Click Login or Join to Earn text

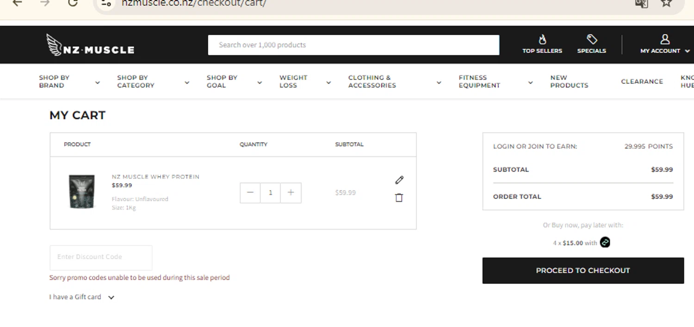click(x=535, y=146)
